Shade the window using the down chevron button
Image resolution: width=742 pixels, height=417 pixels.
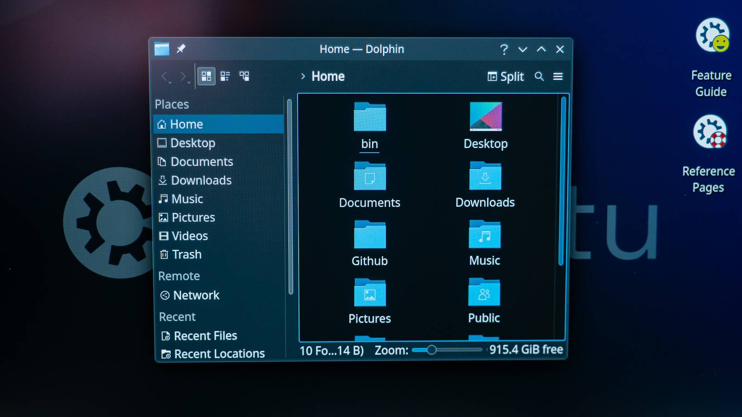[523, 50]
